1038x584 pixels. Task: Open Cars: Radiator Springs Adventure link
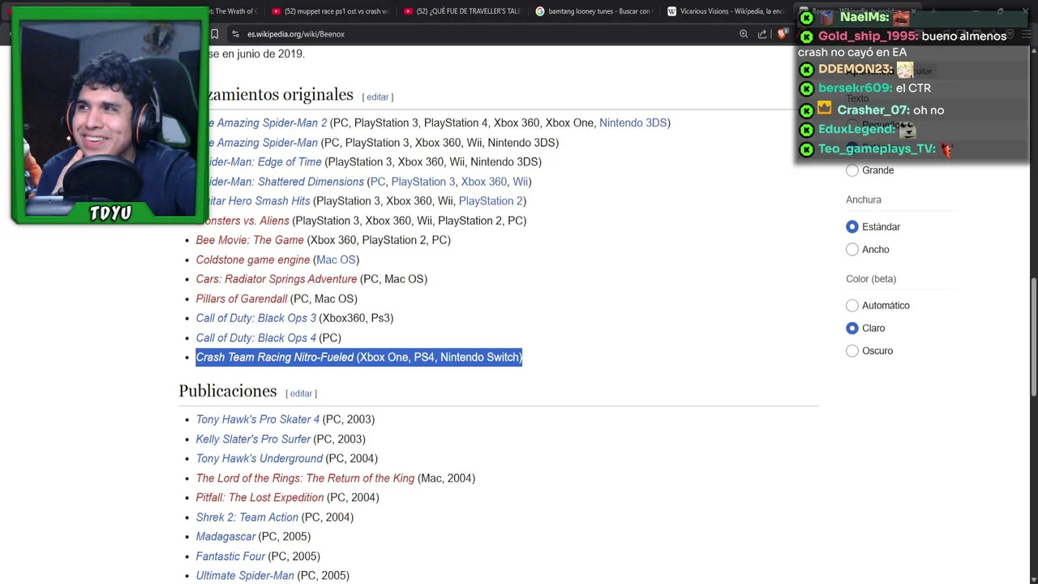click(x=277, y=279)
